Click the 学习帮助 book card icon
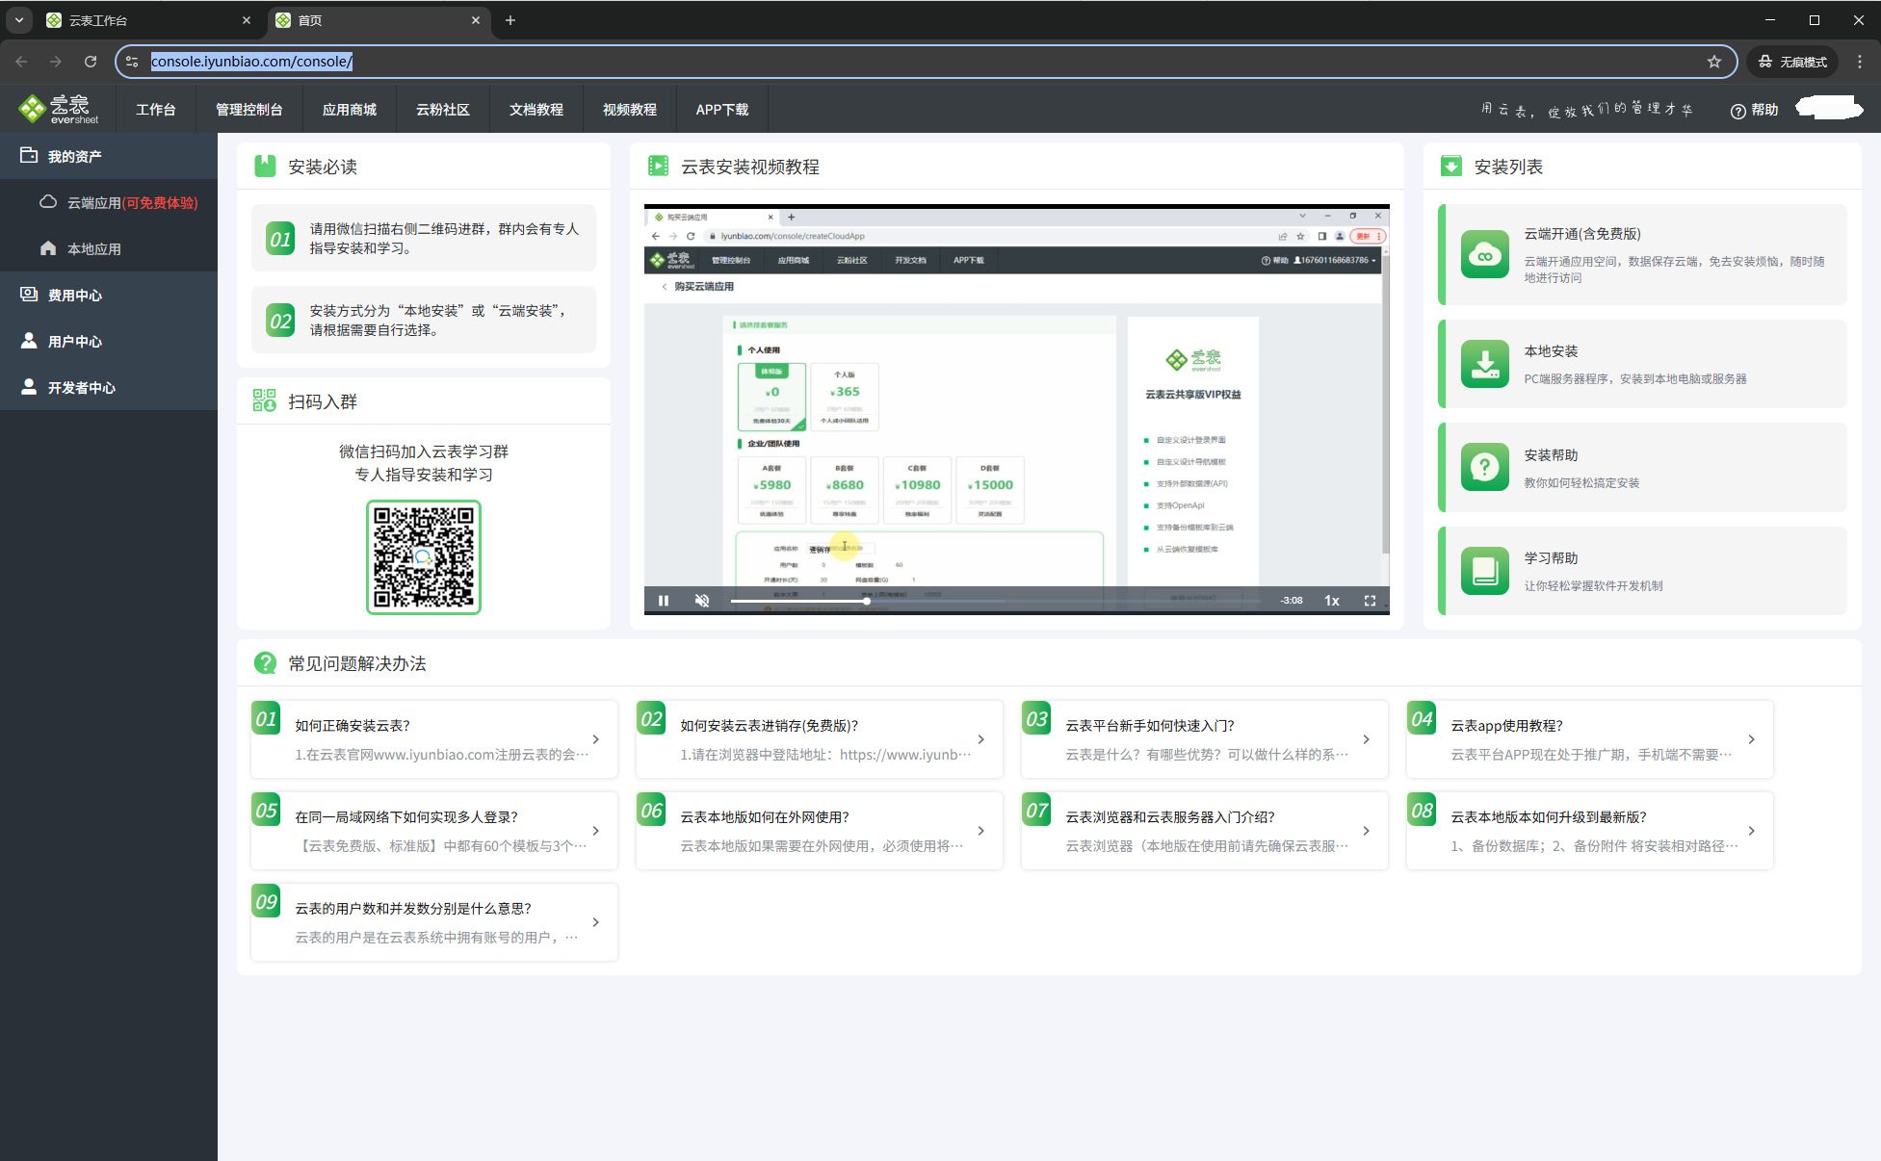This screenshot has height=1161, width=1881. point(1485,571)
